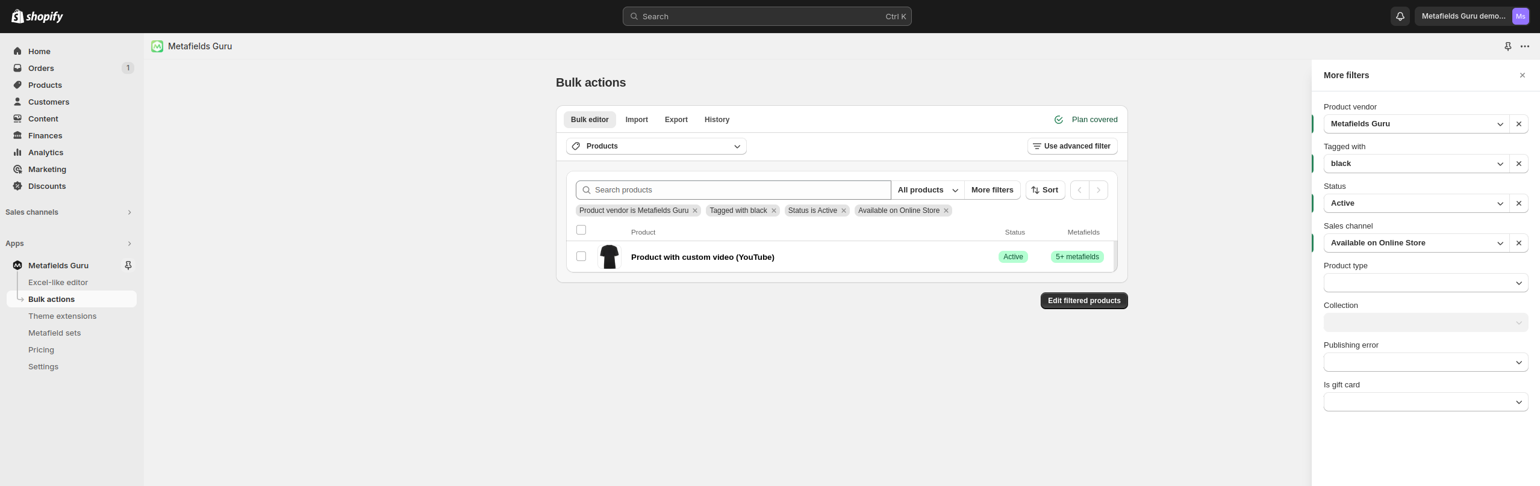Click the Marketing icon in the sidebar
The width and height of the screenshot is (1540, 486).
[17, 169]
